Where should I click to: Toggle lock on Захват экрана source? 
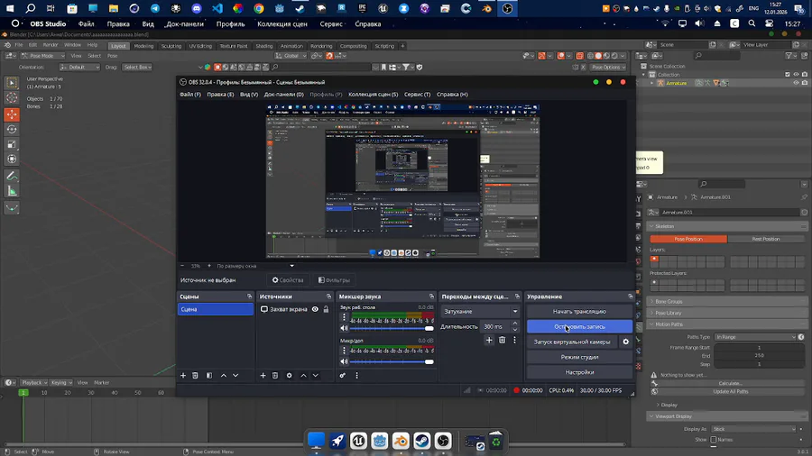[x=326, y=309]
